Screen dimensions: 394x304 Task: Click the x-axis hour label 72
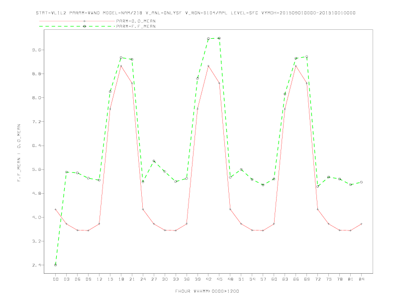pos(318,279)
